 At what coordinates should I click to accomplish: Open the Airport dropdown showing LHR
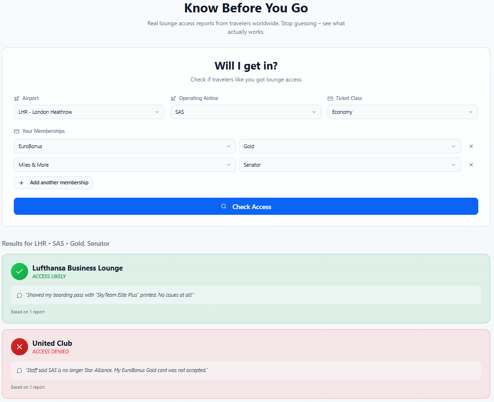pyautogui.click(x=89, y=112)
